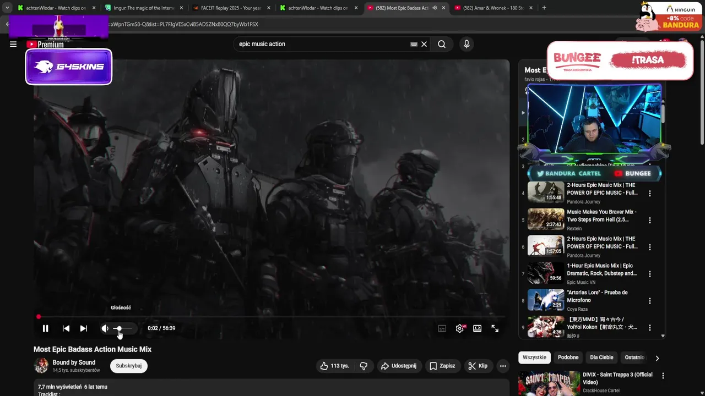The height and width of the screenshot is (396, 705).
Task: Adjust the player volume slider
Action: pos(123,328)
